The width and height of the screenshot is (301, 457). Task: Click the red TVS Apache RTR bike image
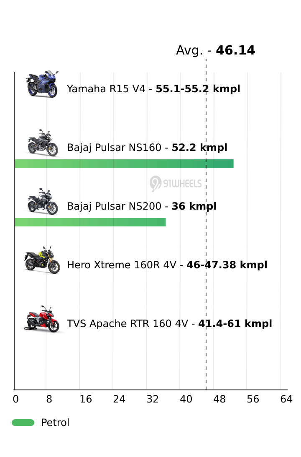click(43, 319)
